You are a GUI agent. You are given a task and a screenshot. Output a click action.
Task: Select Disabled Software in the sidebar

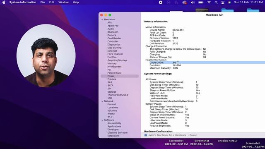pyautogui.click(x=118, y=133)
